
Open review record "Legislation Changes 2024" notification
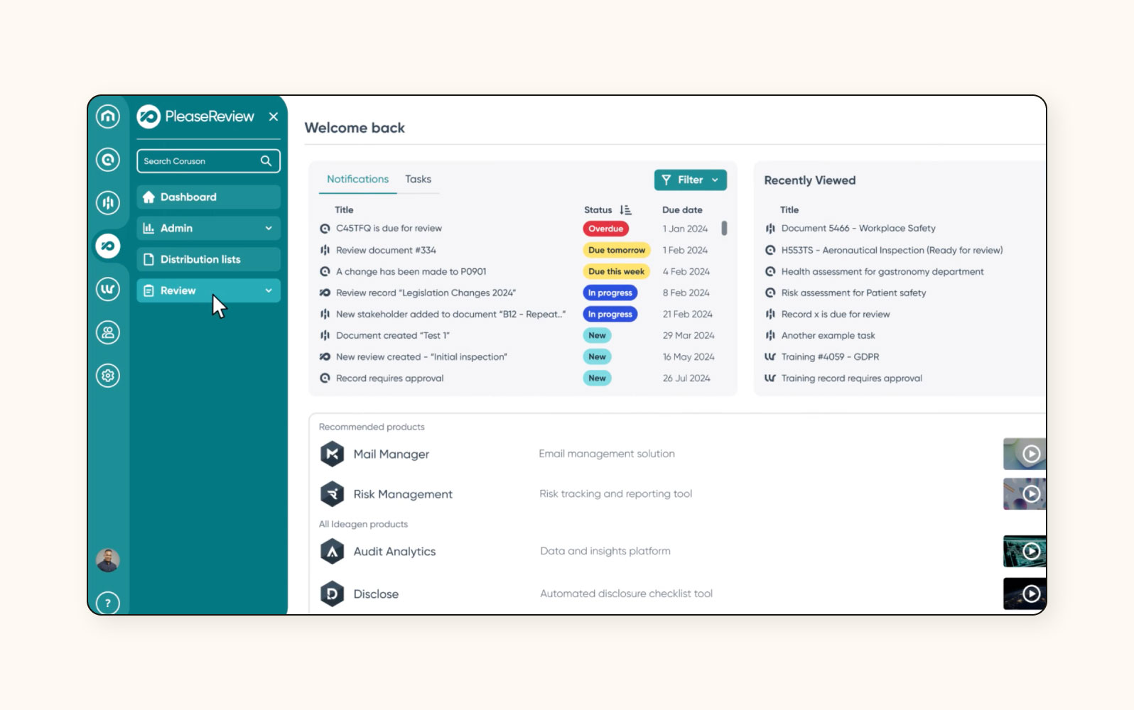(426, 293)
